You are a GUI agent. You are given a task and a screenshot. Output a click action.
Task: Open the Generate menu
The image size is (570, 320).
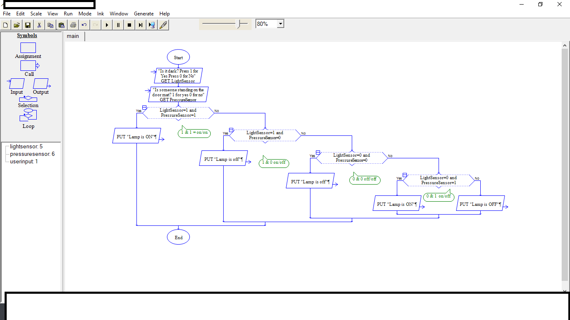(144, 13)
